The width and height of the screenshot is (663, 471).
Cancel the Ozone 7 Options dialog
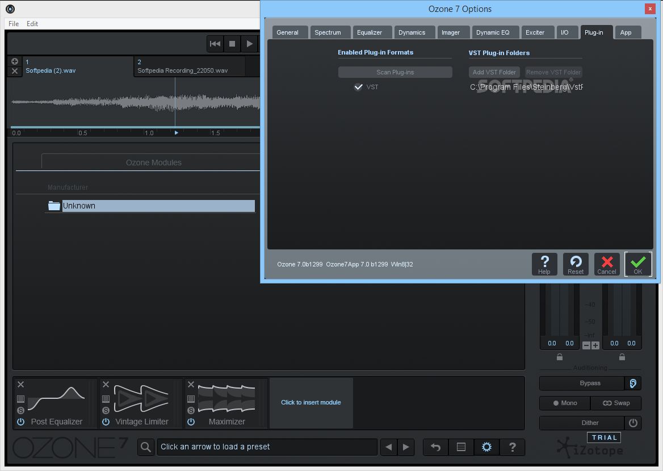[607, 265]
